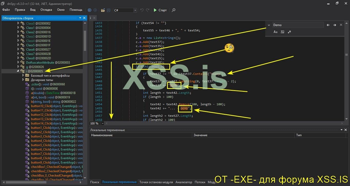
Task: Go to the next Demo search match
Action: 334,25
